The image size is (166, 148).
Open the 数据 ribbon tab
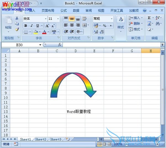[76, 10]
